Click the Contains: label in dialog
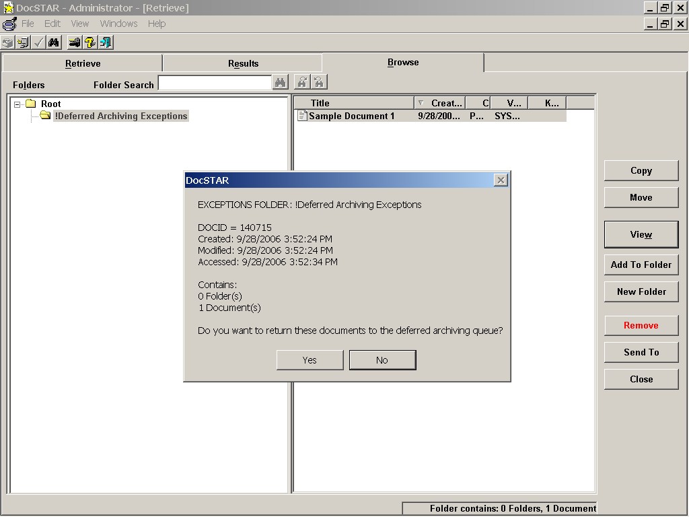Image resolution: width=689 pixels, height=517 pixels. click(x=217, y=285)
